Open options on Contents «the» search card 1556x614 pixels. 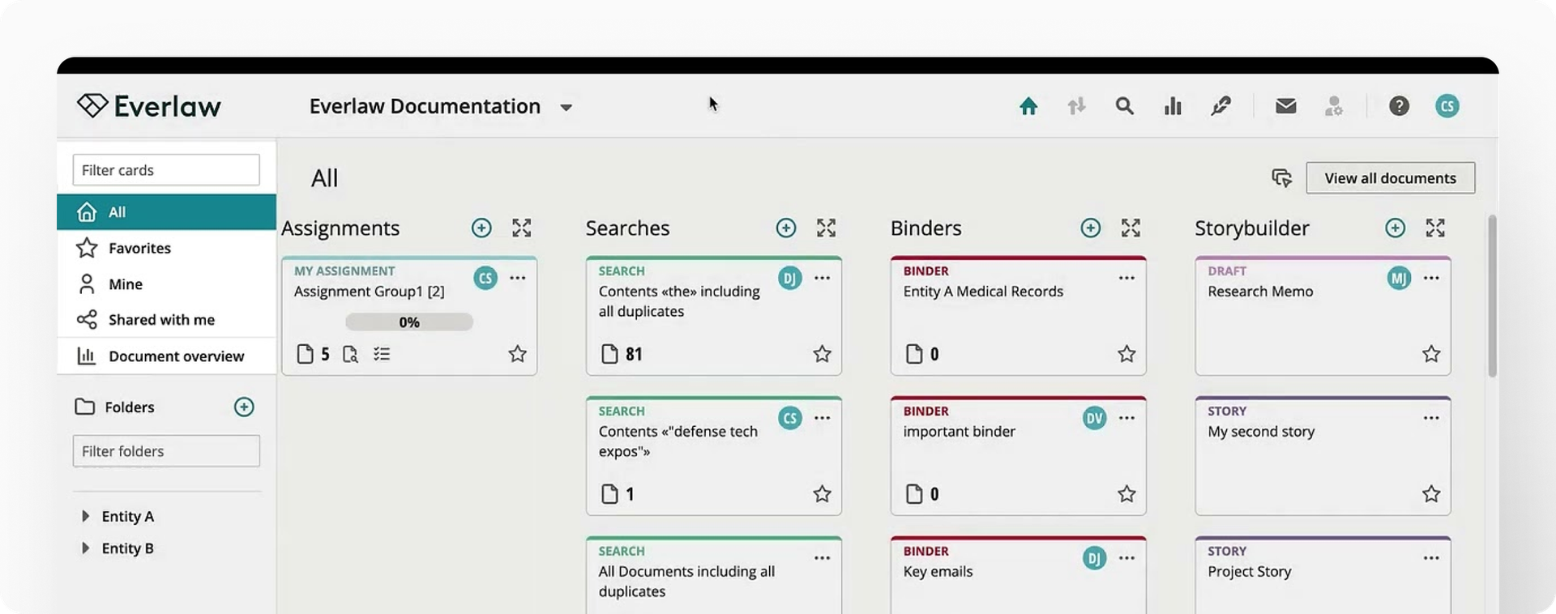click(x=823, y=278)
